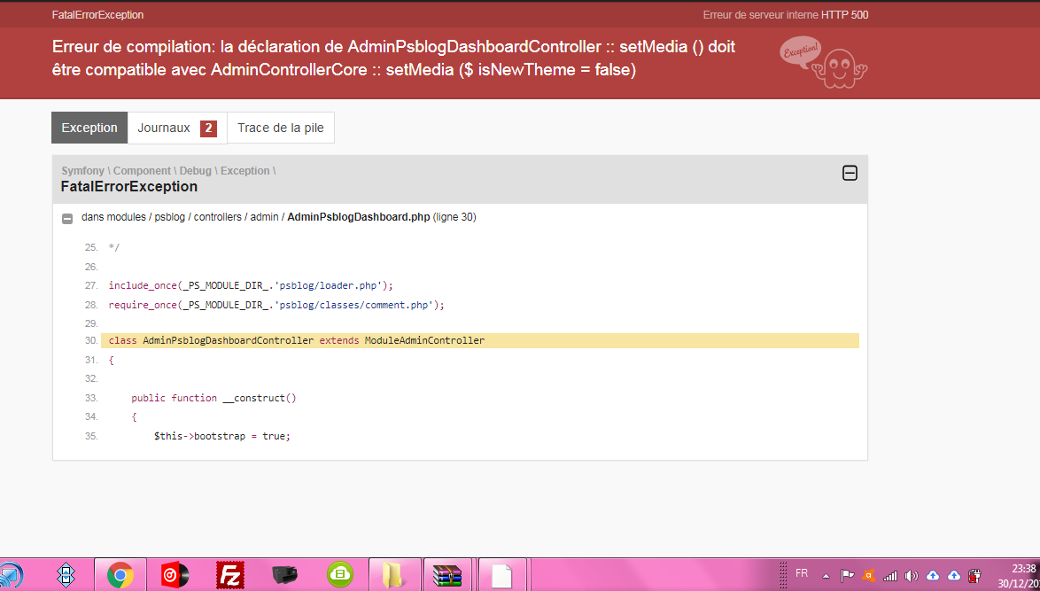Click the blank document taskbar icon
This screenshot has width=1040, height=591.
[x=502, y=574]
